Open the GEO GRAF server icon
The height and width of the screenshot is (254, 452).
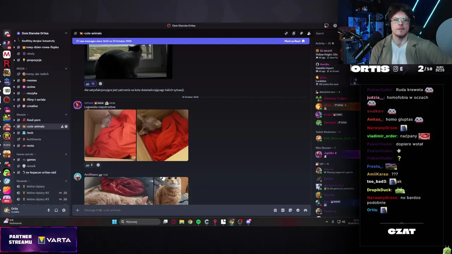(x=7, y=91)
